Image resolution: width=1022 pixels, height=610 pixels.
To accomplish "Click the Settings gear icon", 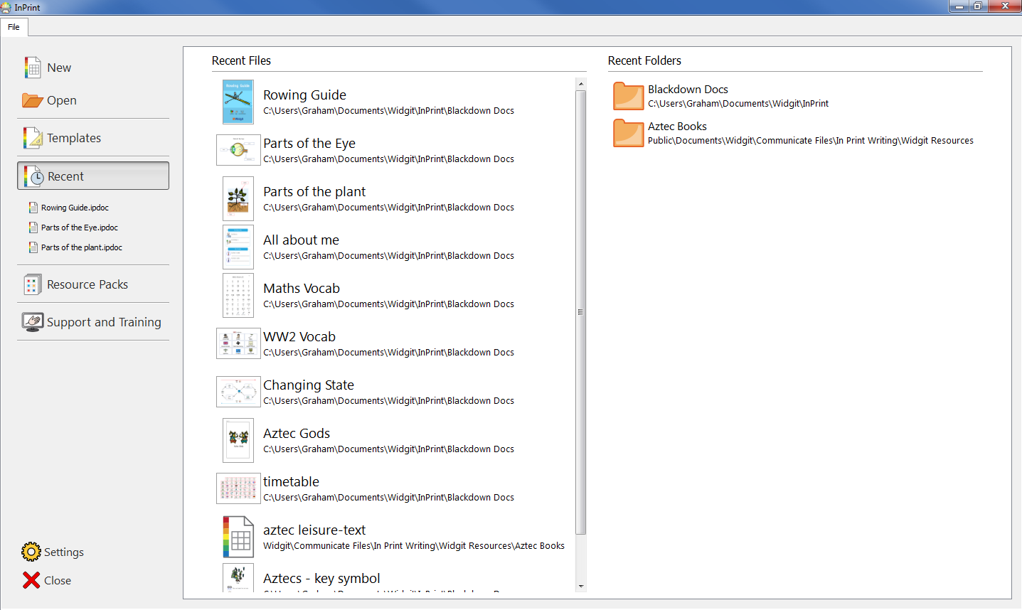I will pos(31,552).
